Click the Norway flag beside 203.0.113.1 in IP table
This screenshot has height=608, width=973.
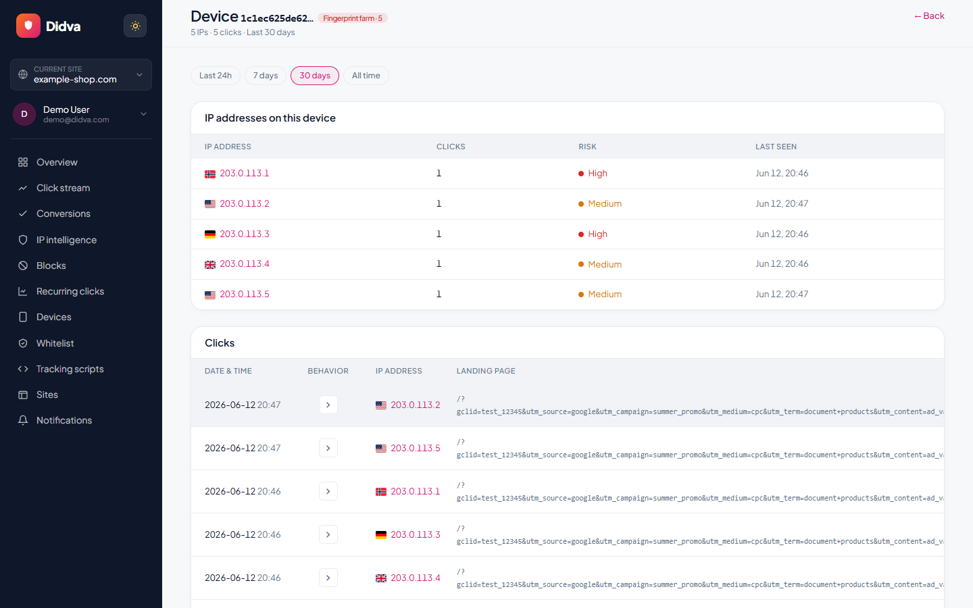210,174
